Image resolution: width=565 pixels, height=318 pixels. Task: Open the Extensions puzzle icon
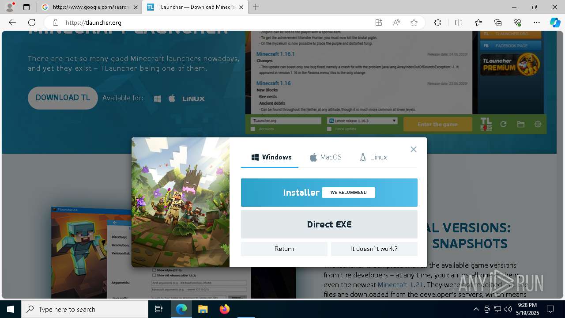click(x=437, y=23)
